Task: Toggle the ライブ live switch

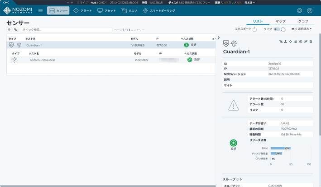Action: click(277, 29)
